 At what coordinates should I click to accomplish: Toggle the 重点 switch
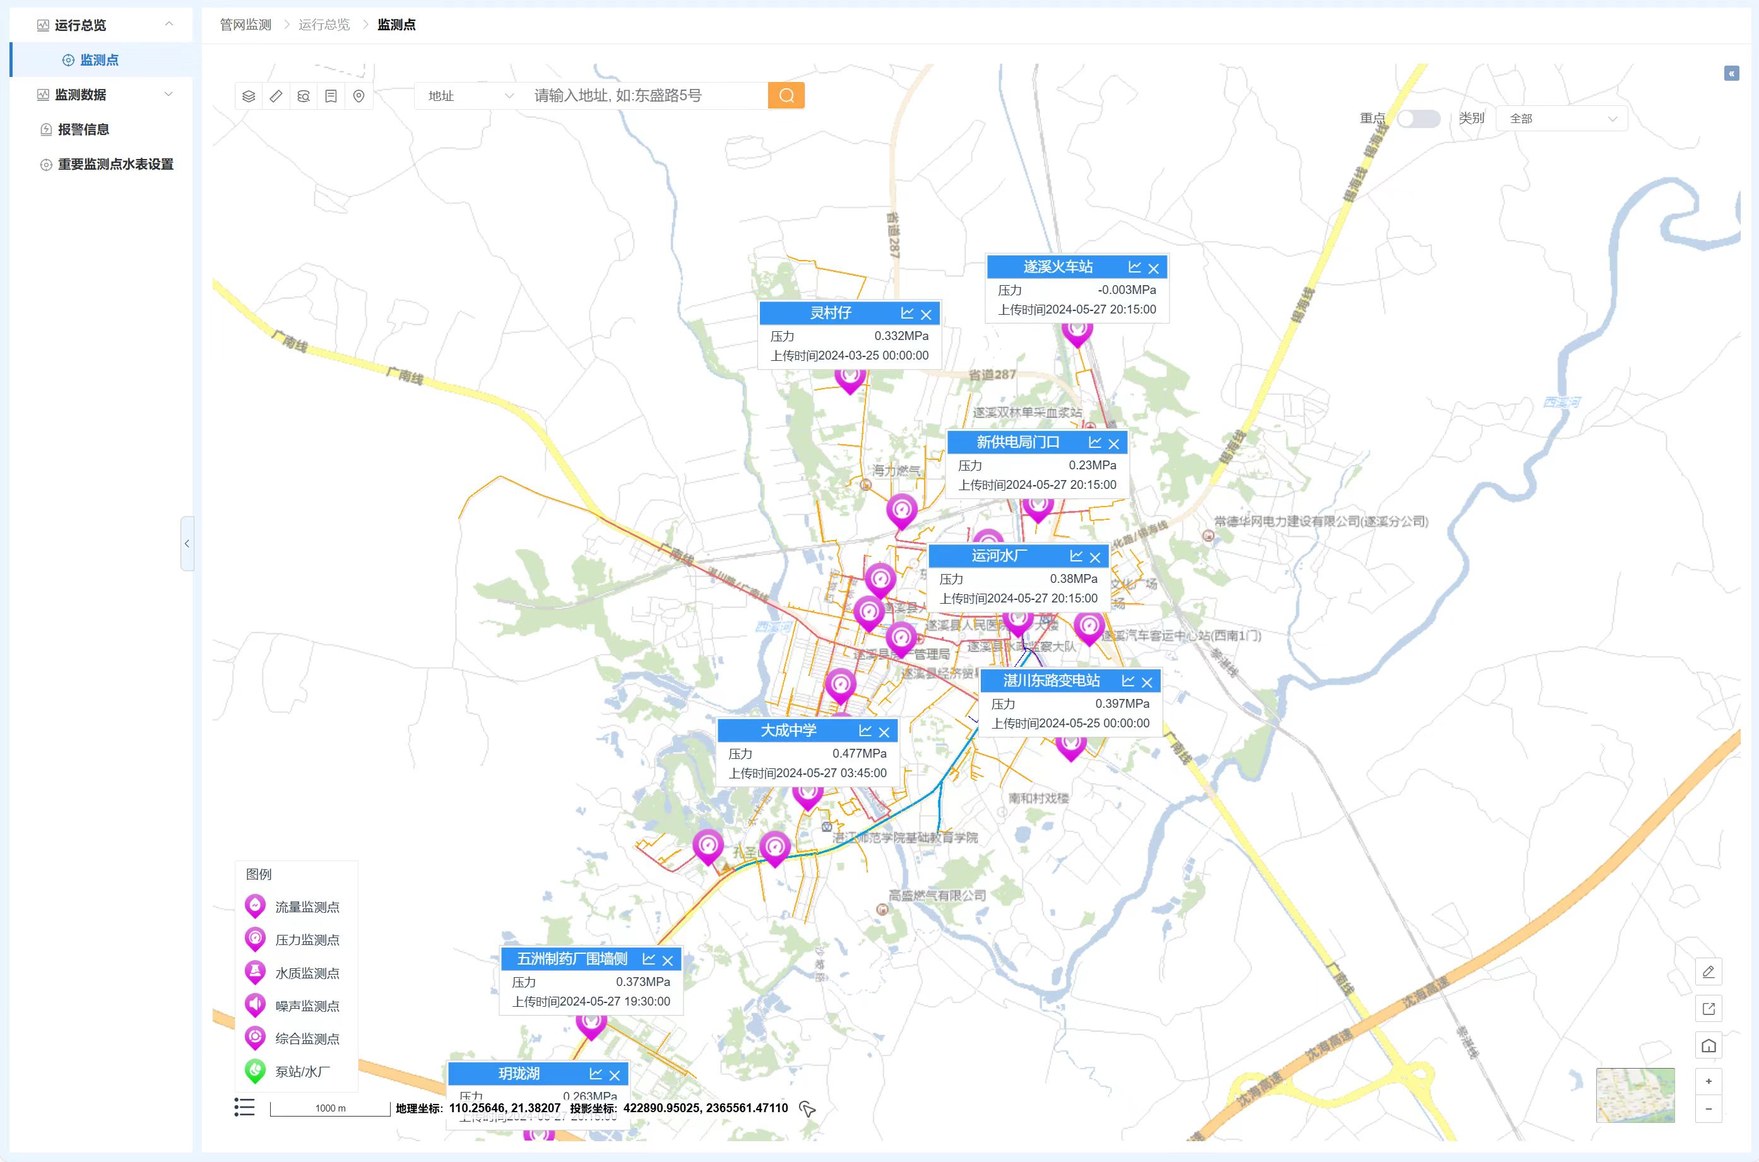1418,119
